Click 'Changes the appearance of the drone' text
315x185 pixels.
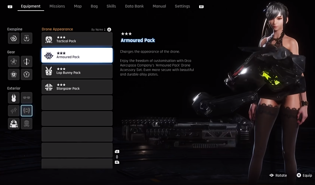150,52
